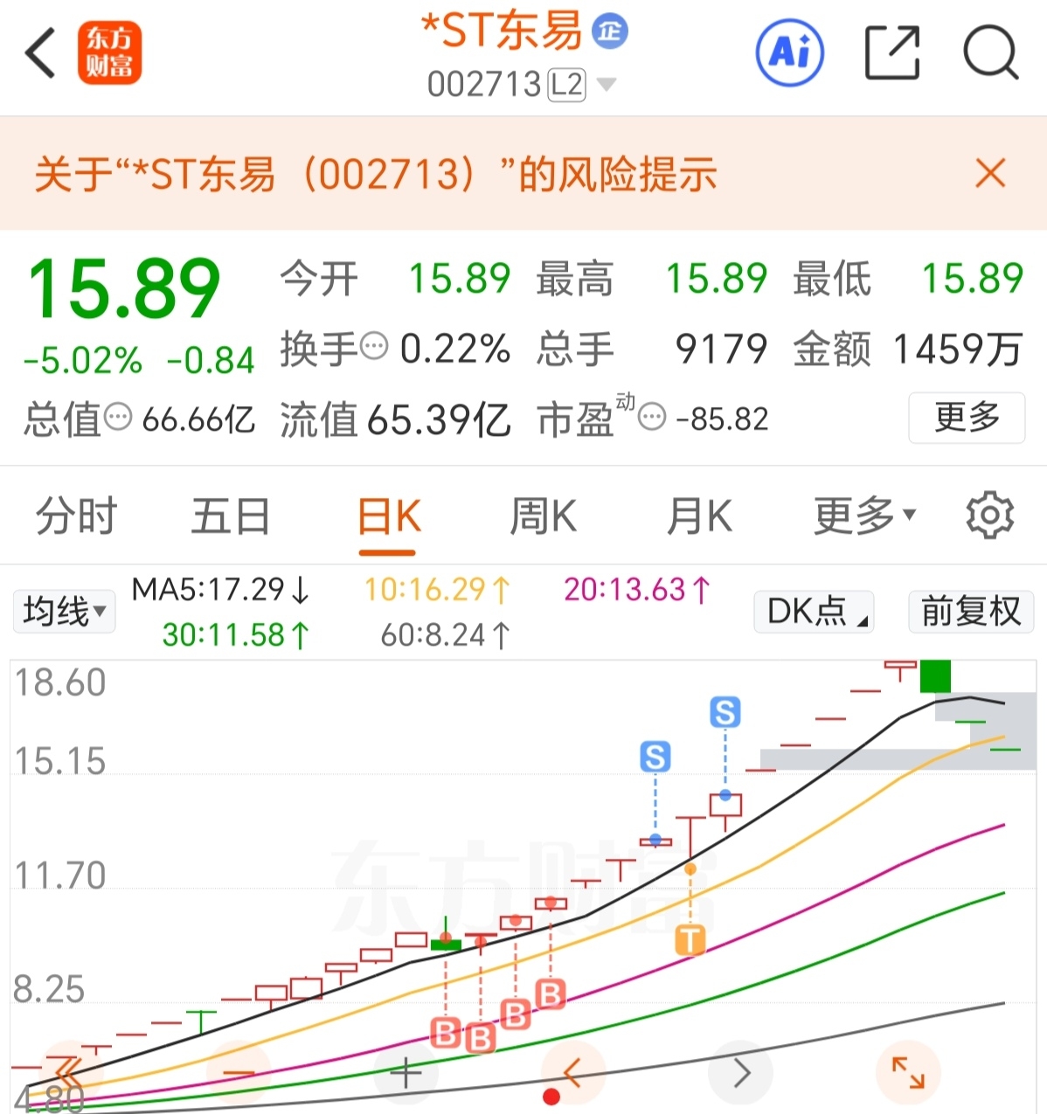This screenshot has width=1047, height=1114.
Task: Open the DK点 selector
Action: point(814,612)
